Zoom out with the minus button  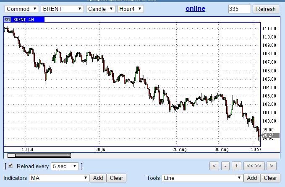[x=225, y=166]
